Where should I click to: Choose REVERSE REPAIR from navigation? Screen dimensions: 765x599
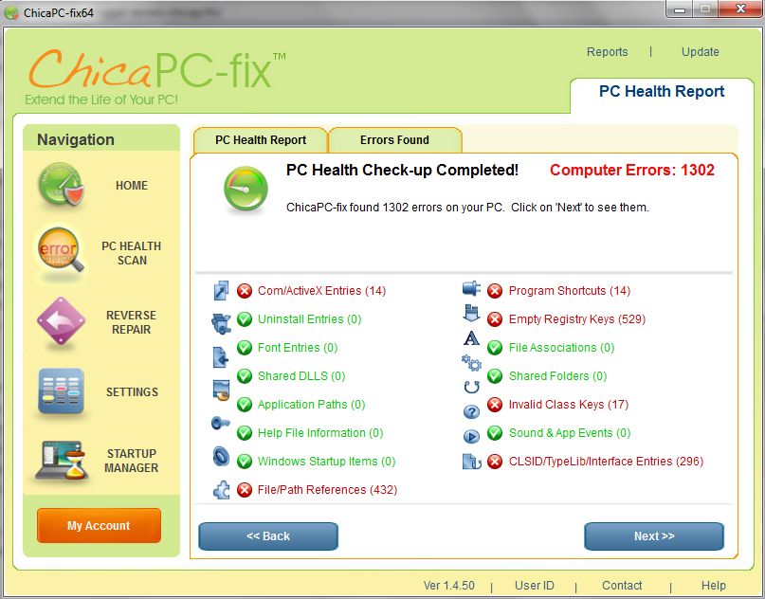131,322
